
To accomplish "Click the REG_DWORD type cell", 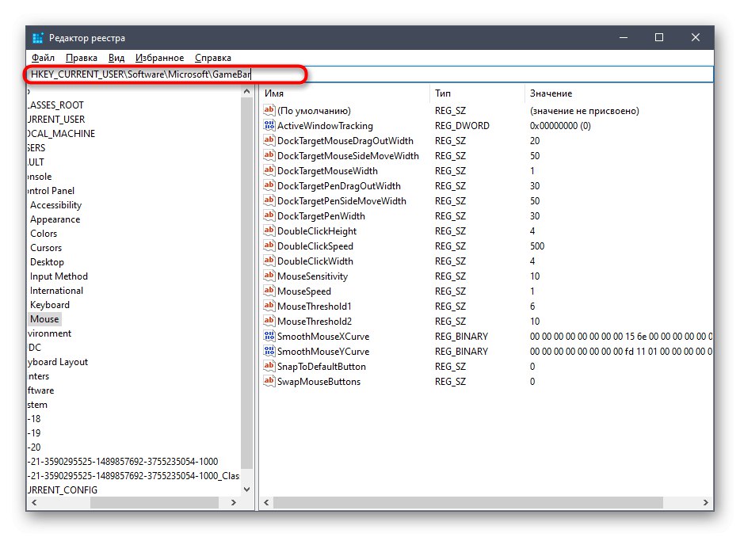I will [462, 125].
